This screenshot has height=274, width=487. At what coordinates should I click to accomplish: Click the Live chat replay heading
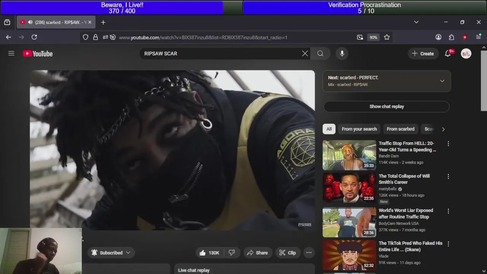[194, 270]
